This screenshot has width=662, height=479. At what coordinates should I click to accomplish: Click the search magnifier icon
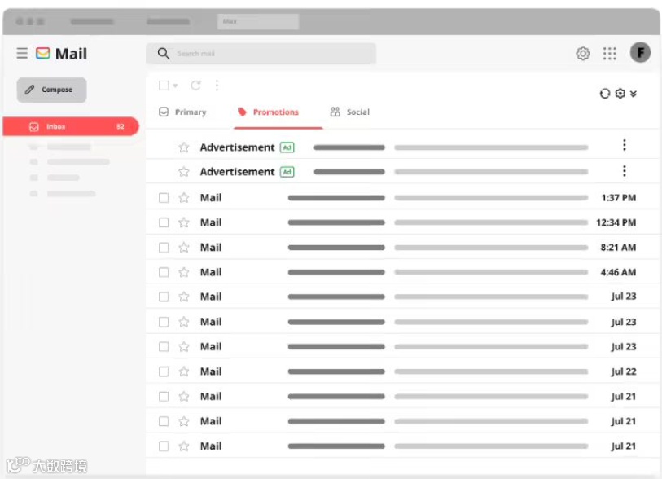(x=164, y=53)
